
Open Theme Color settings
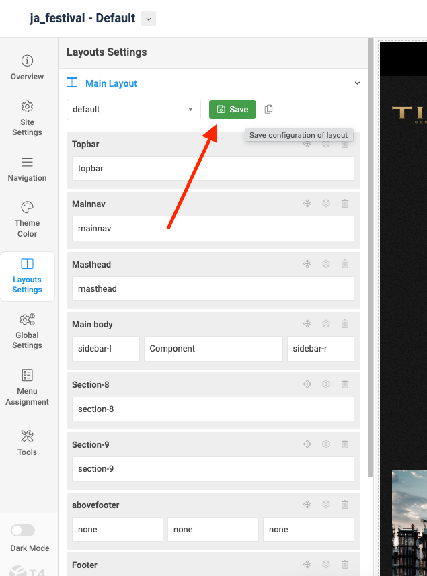pyautogui.click(x=27, y=220)
